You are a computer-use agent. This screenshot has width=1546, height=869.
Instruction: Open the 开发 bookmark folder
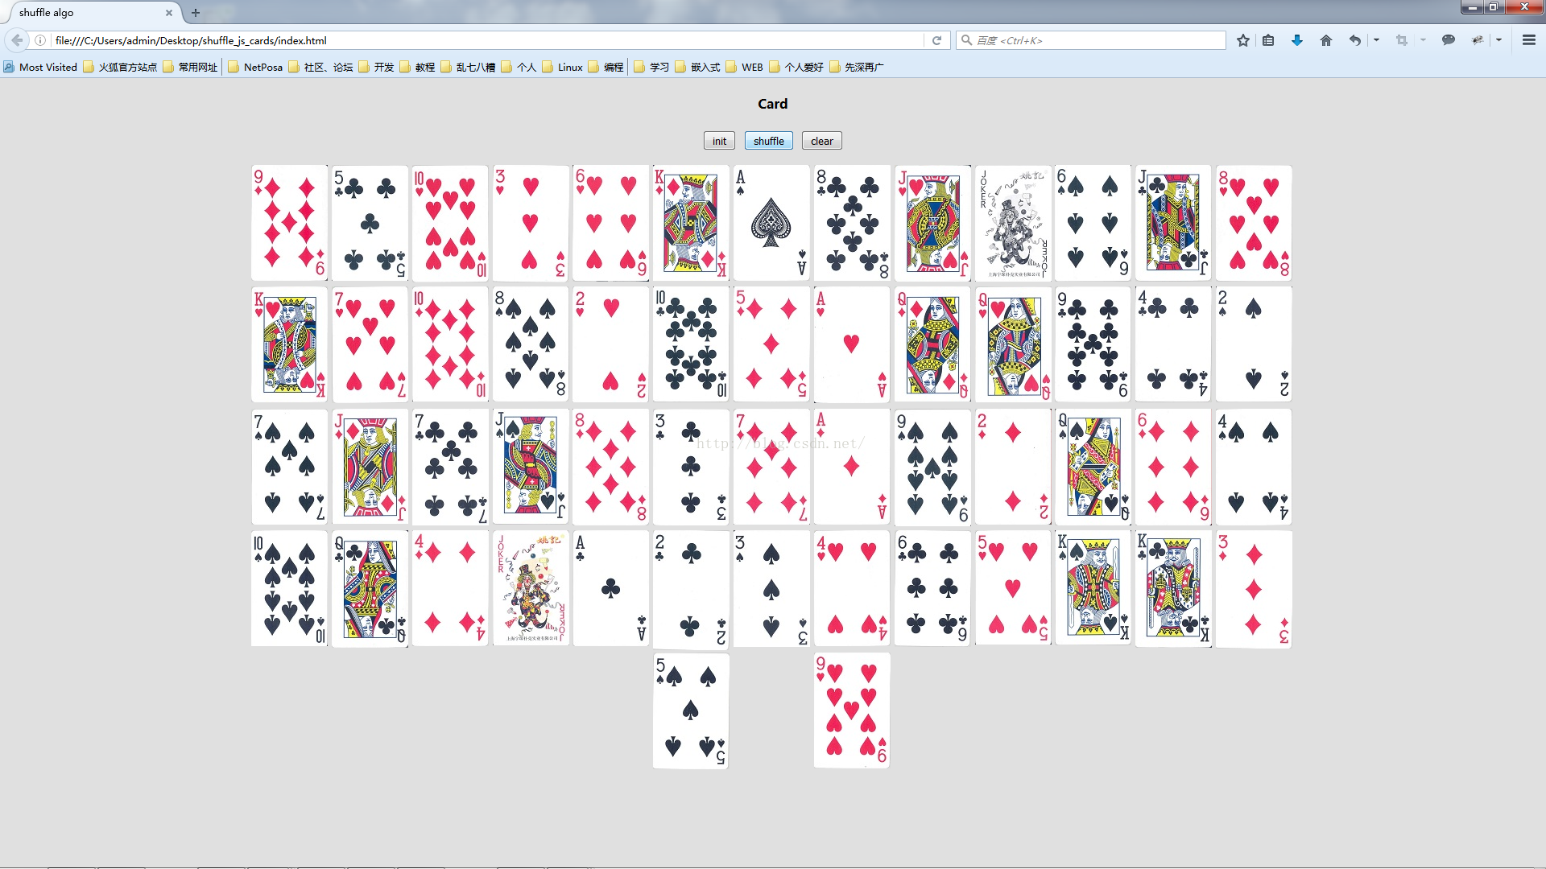coord(376,67)
